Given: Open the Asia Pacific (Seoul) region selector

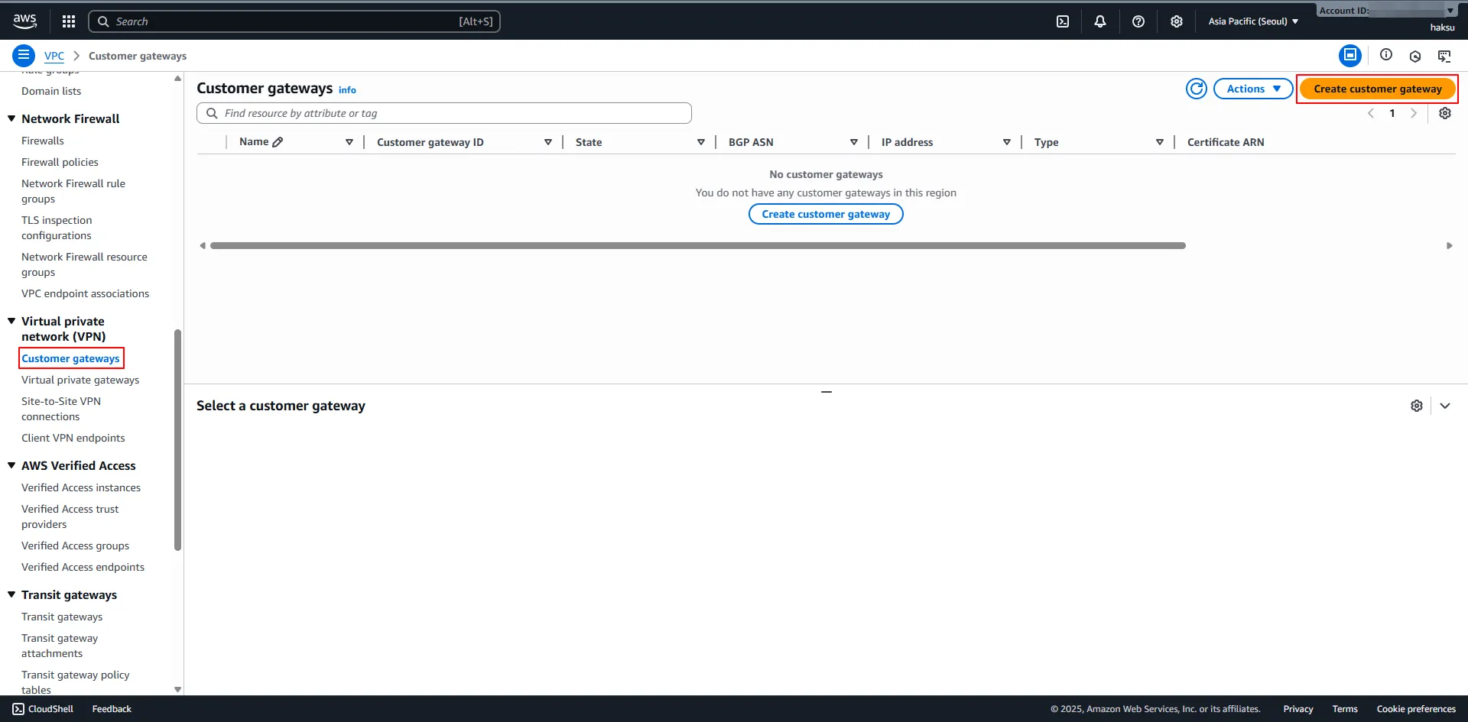Looking at the screenshot, I should (x=1253, y=21).
